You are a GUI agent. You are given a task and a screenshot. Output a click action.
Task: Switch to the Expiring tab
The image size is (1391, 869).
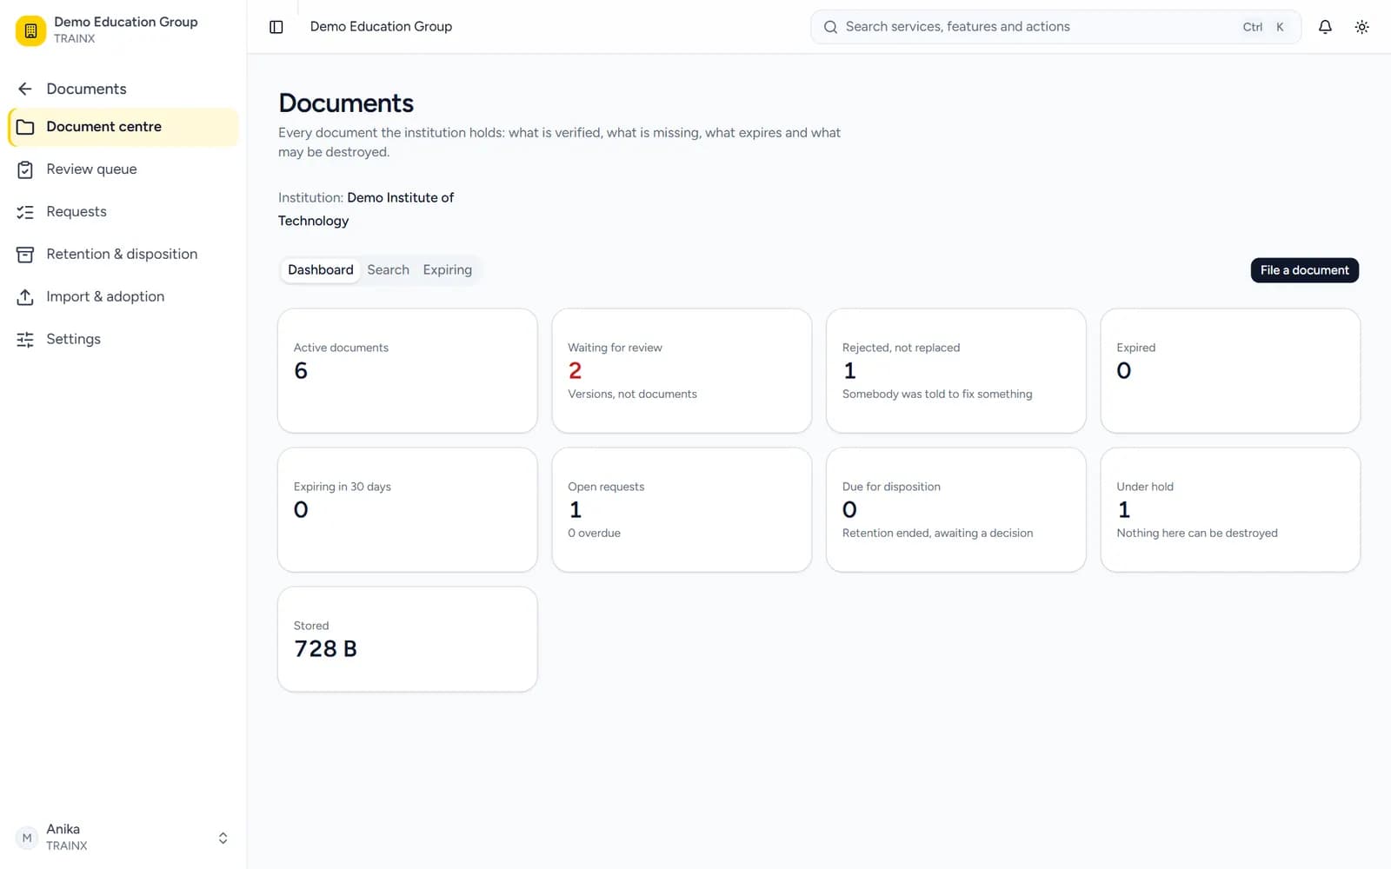448,270
